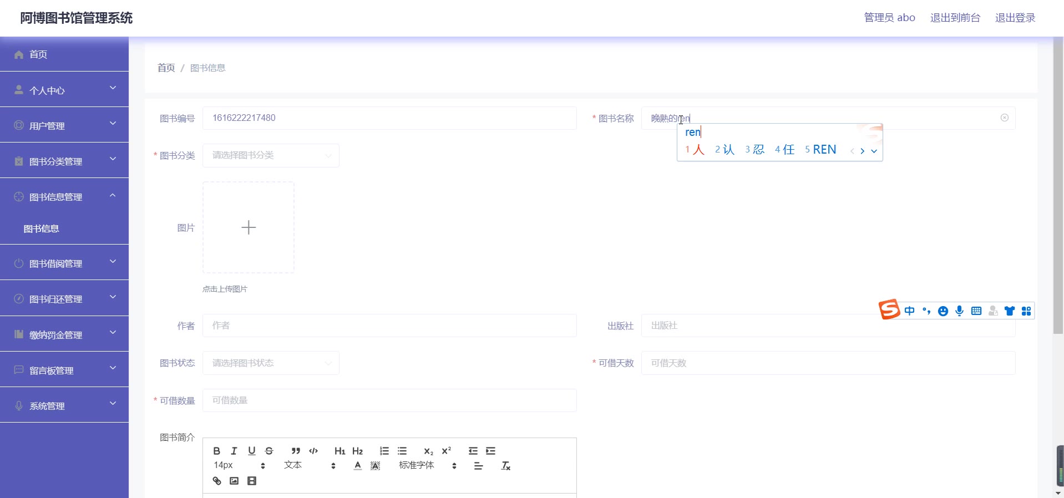
Task: Open text alignment options in the editor
Action: pos(479,466)
